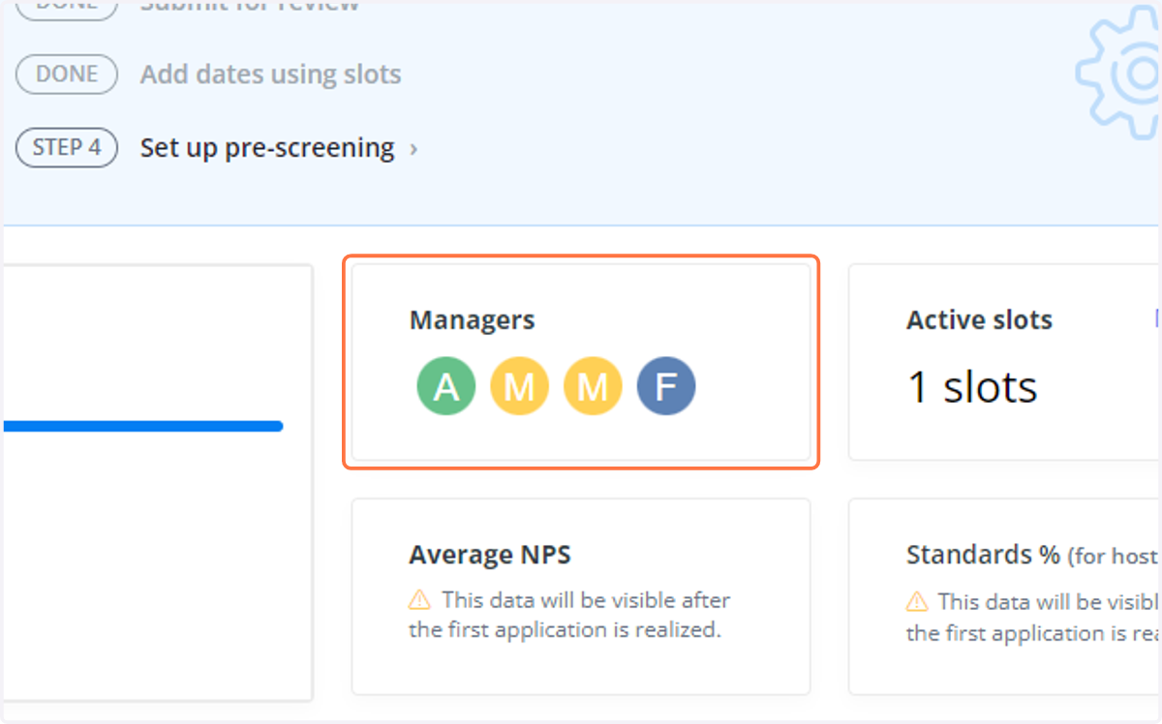
Task: Click the Average NPS heading
Action: [x=490, y=555]
